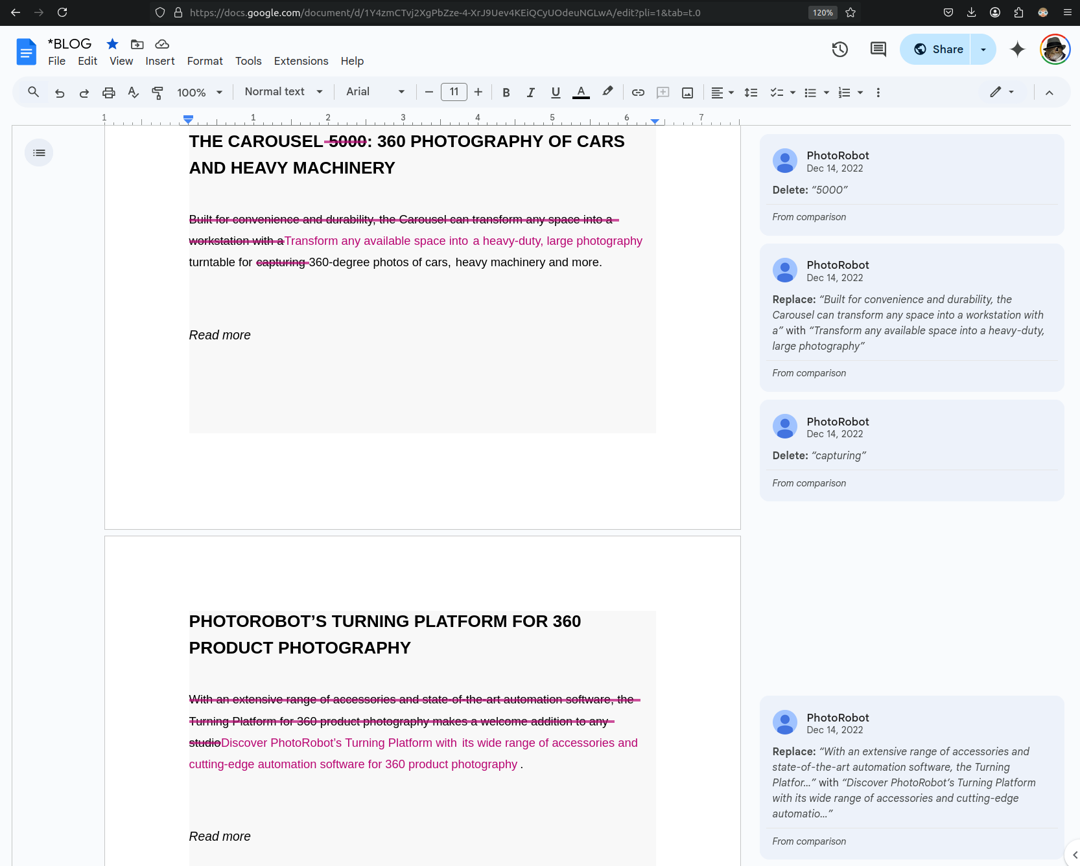Open the View menu

point(121,61)
